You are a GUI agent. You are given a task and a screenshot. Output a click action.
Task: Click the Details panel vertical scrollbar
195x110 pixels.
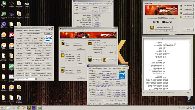[x=190, y=65]
